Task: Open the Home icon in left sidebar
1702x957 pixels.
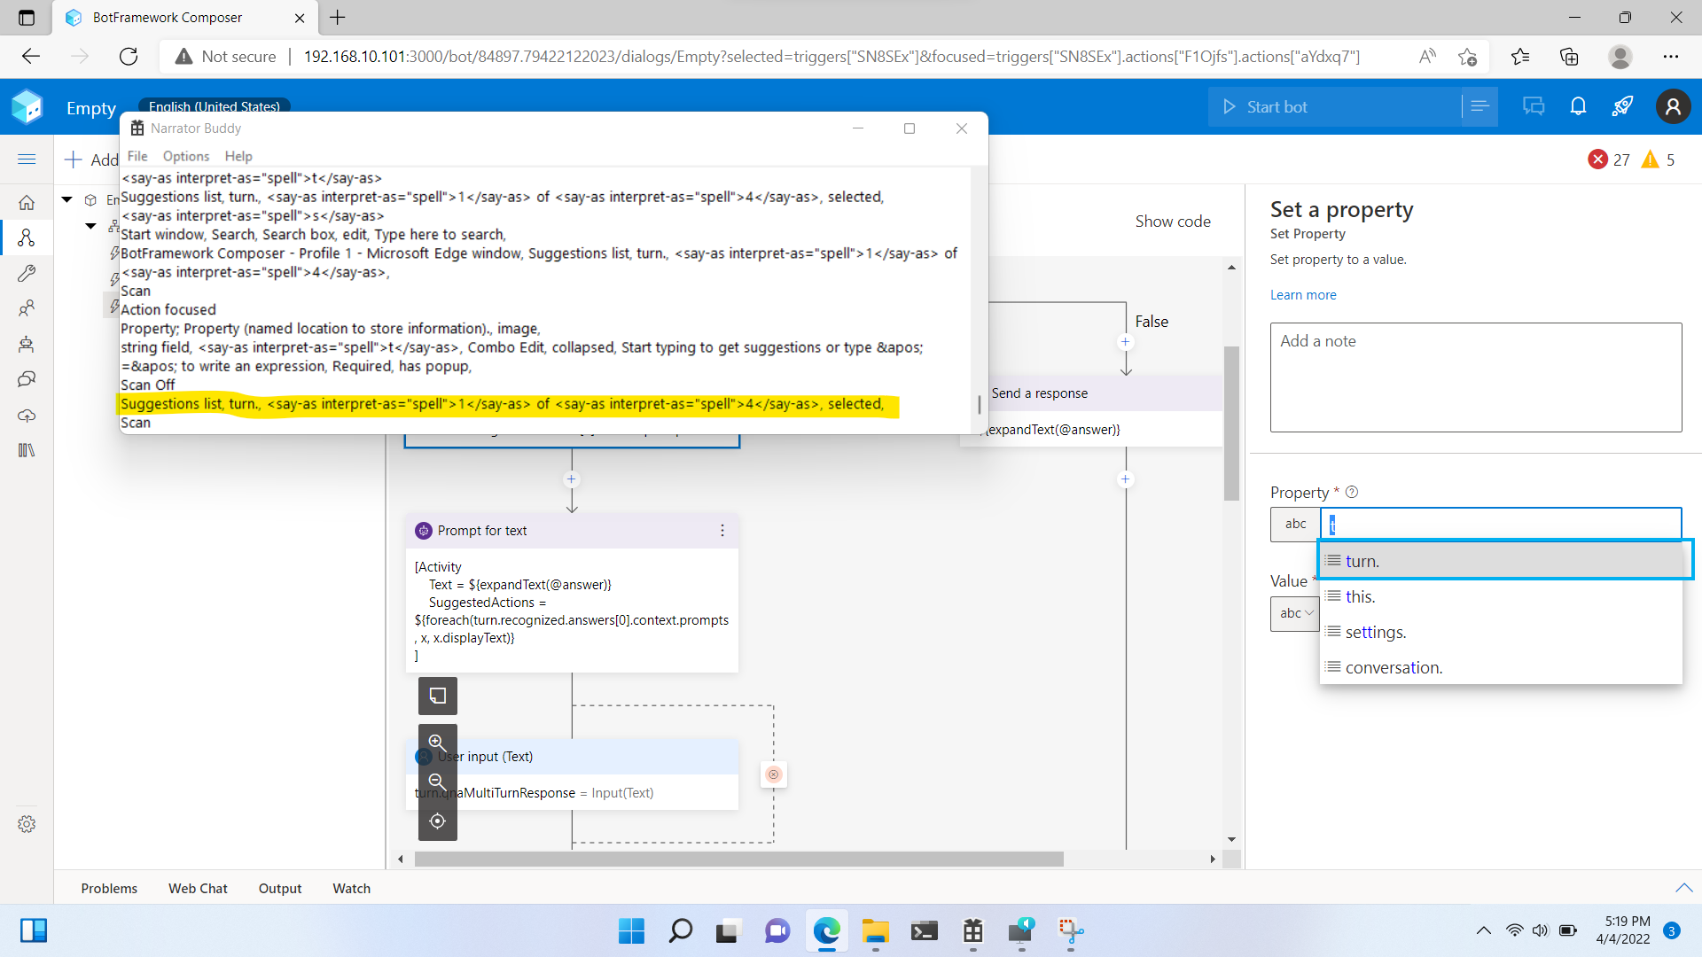Action: click(x=27, y=203)
